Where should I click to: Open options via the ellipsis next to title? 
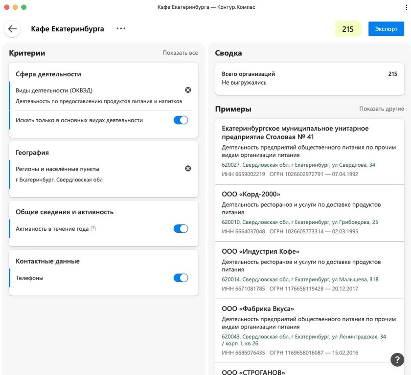tap(120, 29)
